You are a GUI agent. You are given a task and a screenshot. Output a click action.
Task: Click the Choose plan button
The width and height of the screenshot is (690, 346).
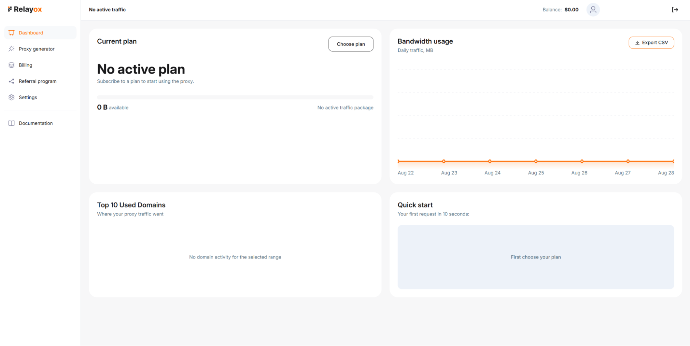(351, 44)
